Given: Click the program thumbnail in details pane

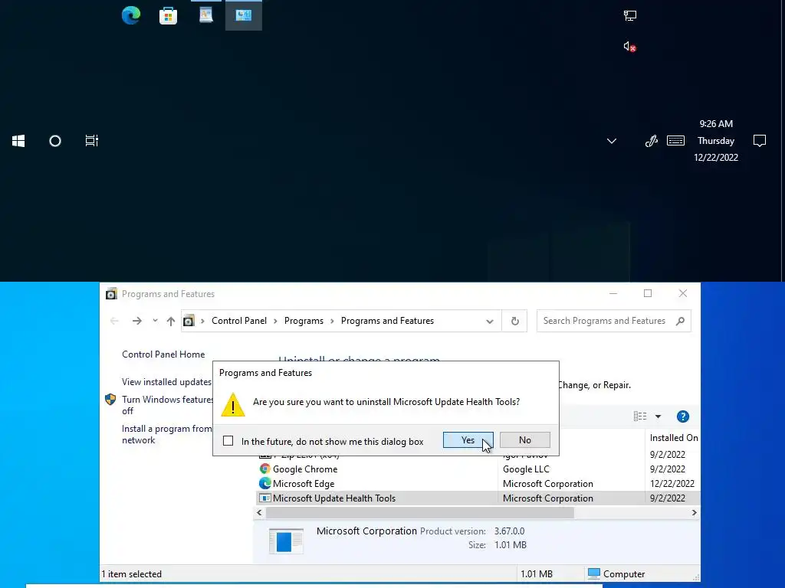Looking at the screenshot, I should pos(286,541).
